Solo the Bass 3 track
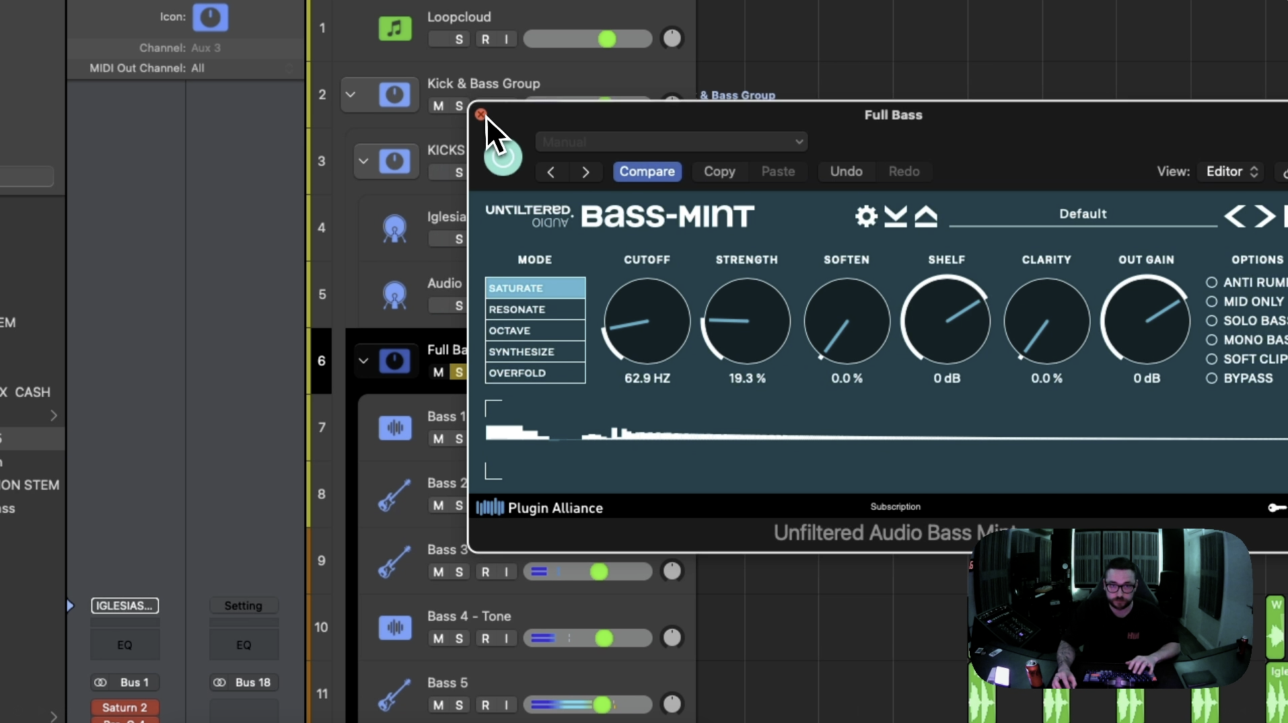Image resolution: width=1288 pixels, height=723 pixels. click(459, 572)
